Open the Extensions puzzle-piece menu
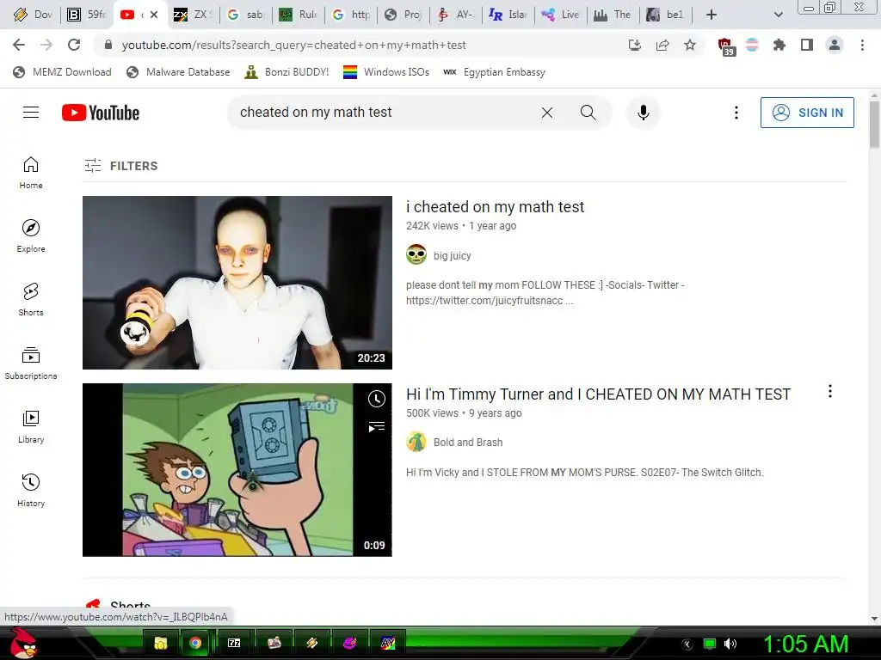This screenshot has height=660, width=881. point(779,45)
